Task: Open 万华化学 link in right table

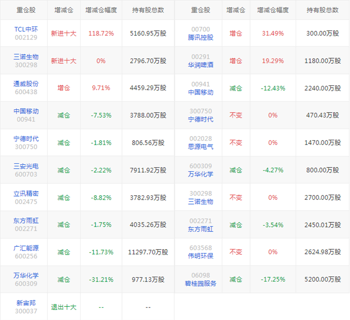Action: [201, 174]
